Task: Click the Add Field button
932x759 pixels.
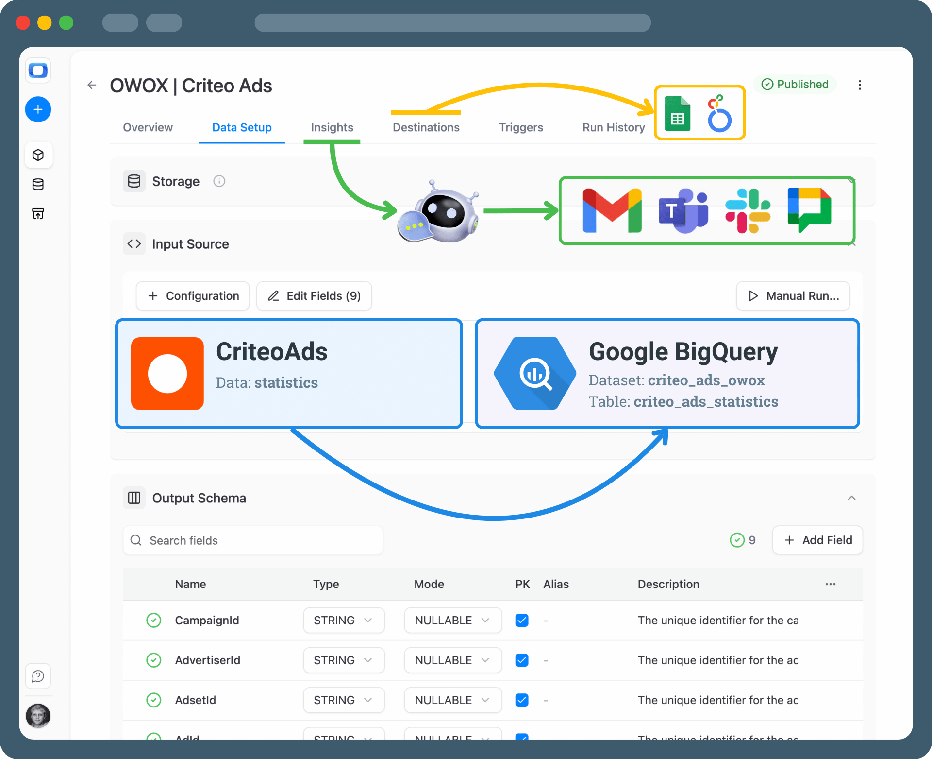Action: (817, 540)
